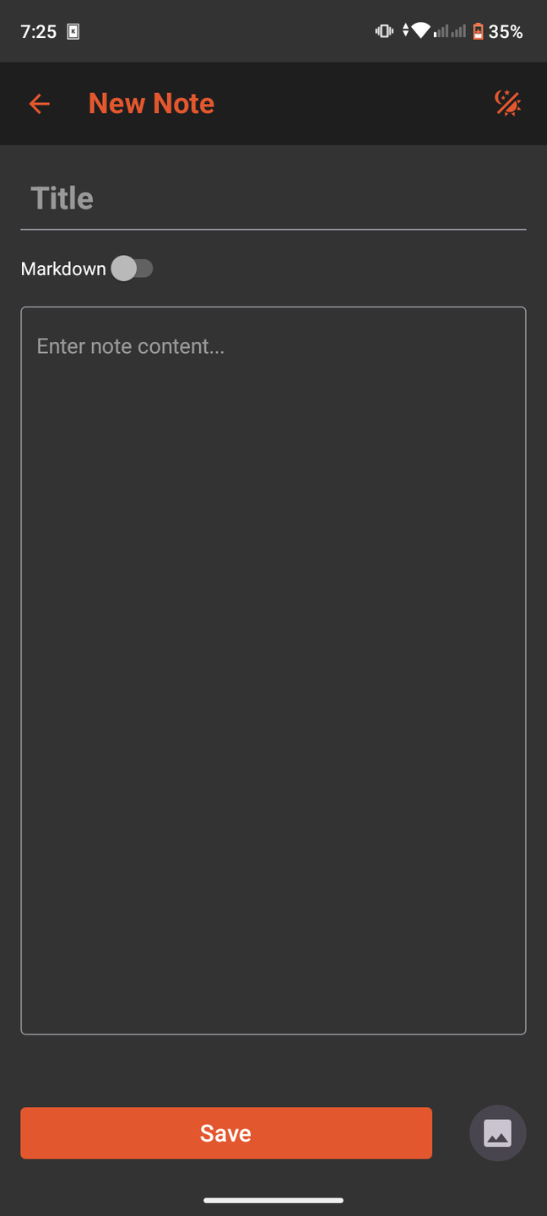This screenshot has height=1216, width=547.
Task: Tap the 35% battery percentage text
Action: point(506,32)
